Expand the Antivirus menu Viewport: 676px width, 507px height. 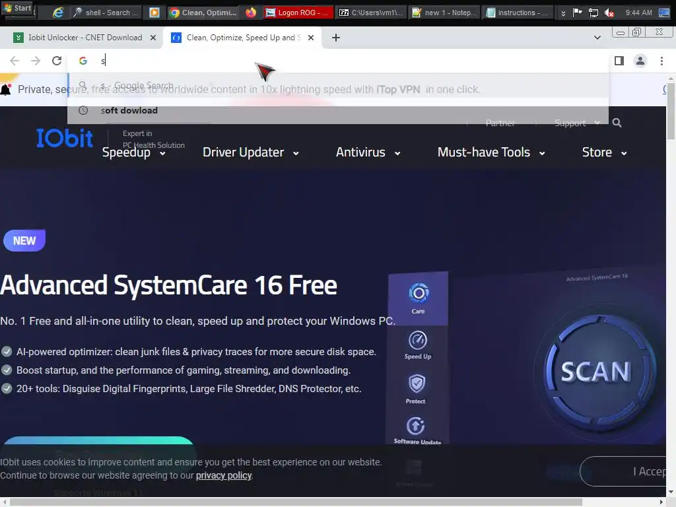coord(368,152)
